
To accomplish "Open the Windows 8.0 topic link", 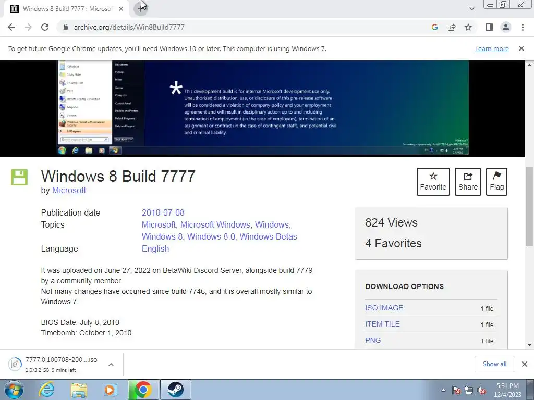I will pyautogui.click(x=212, y=236).
